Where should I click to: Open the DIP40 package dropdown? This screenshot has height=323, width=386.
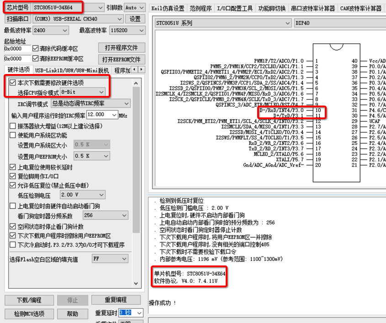click(340, 23)
